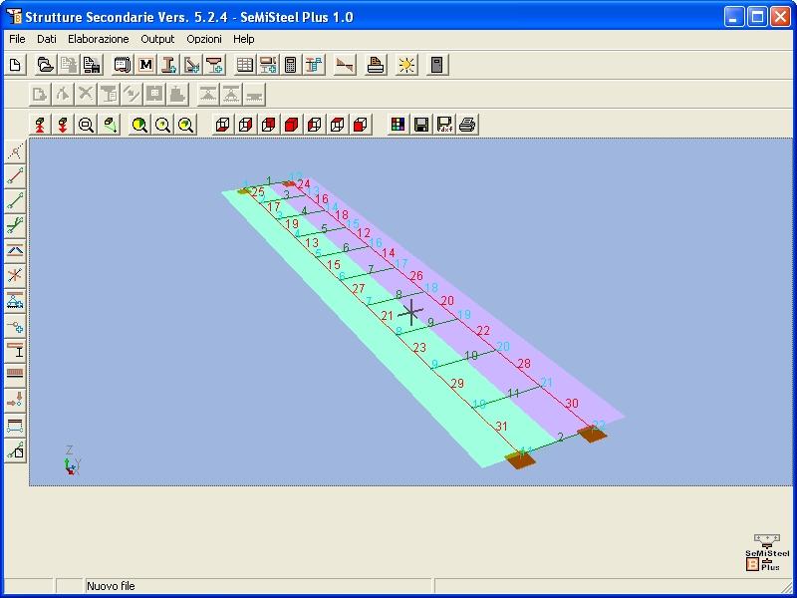Click the wireframe cube view icon

click(222, 125)
